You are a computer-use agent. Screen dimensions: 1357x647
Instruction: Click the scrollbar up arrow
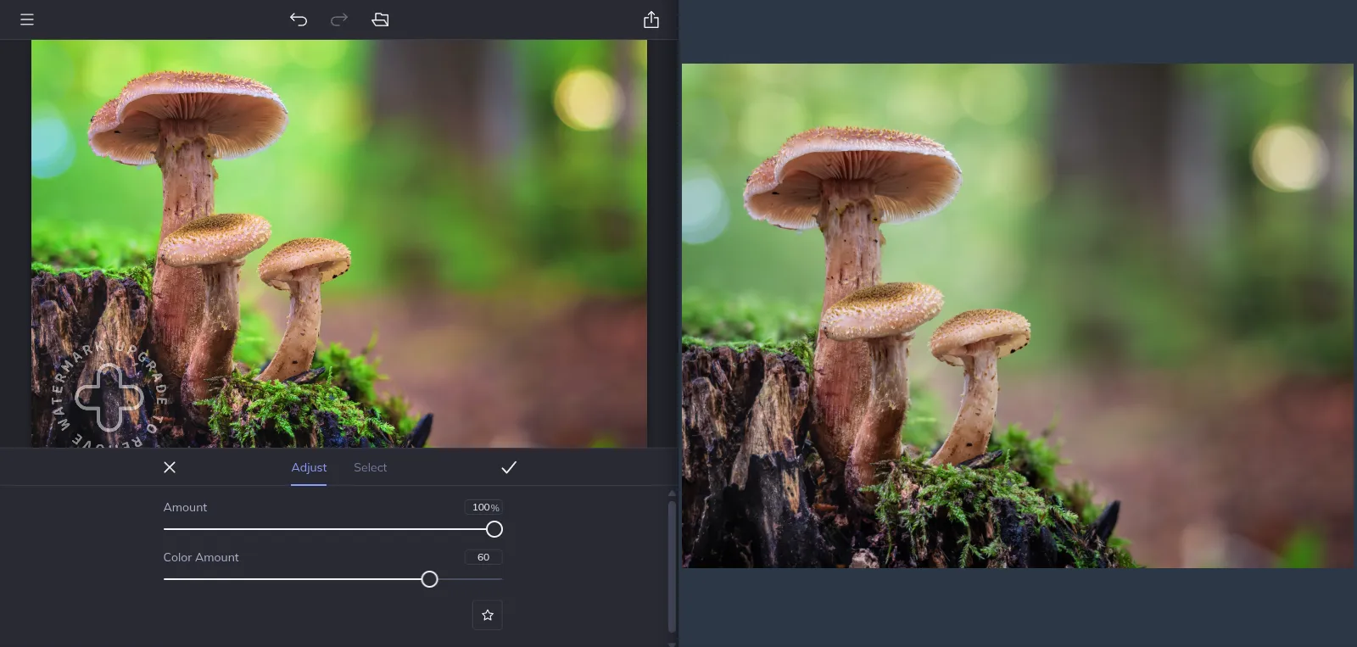672,493
